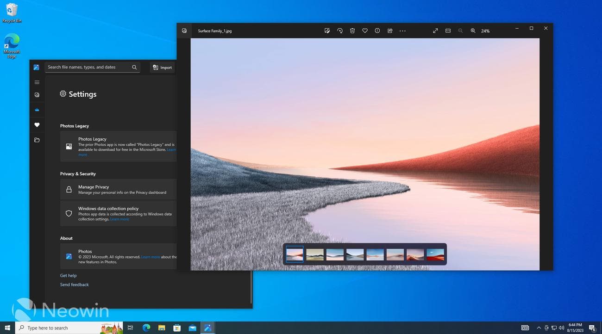
Task: View file information for the photo
Action: coord(377,31)
